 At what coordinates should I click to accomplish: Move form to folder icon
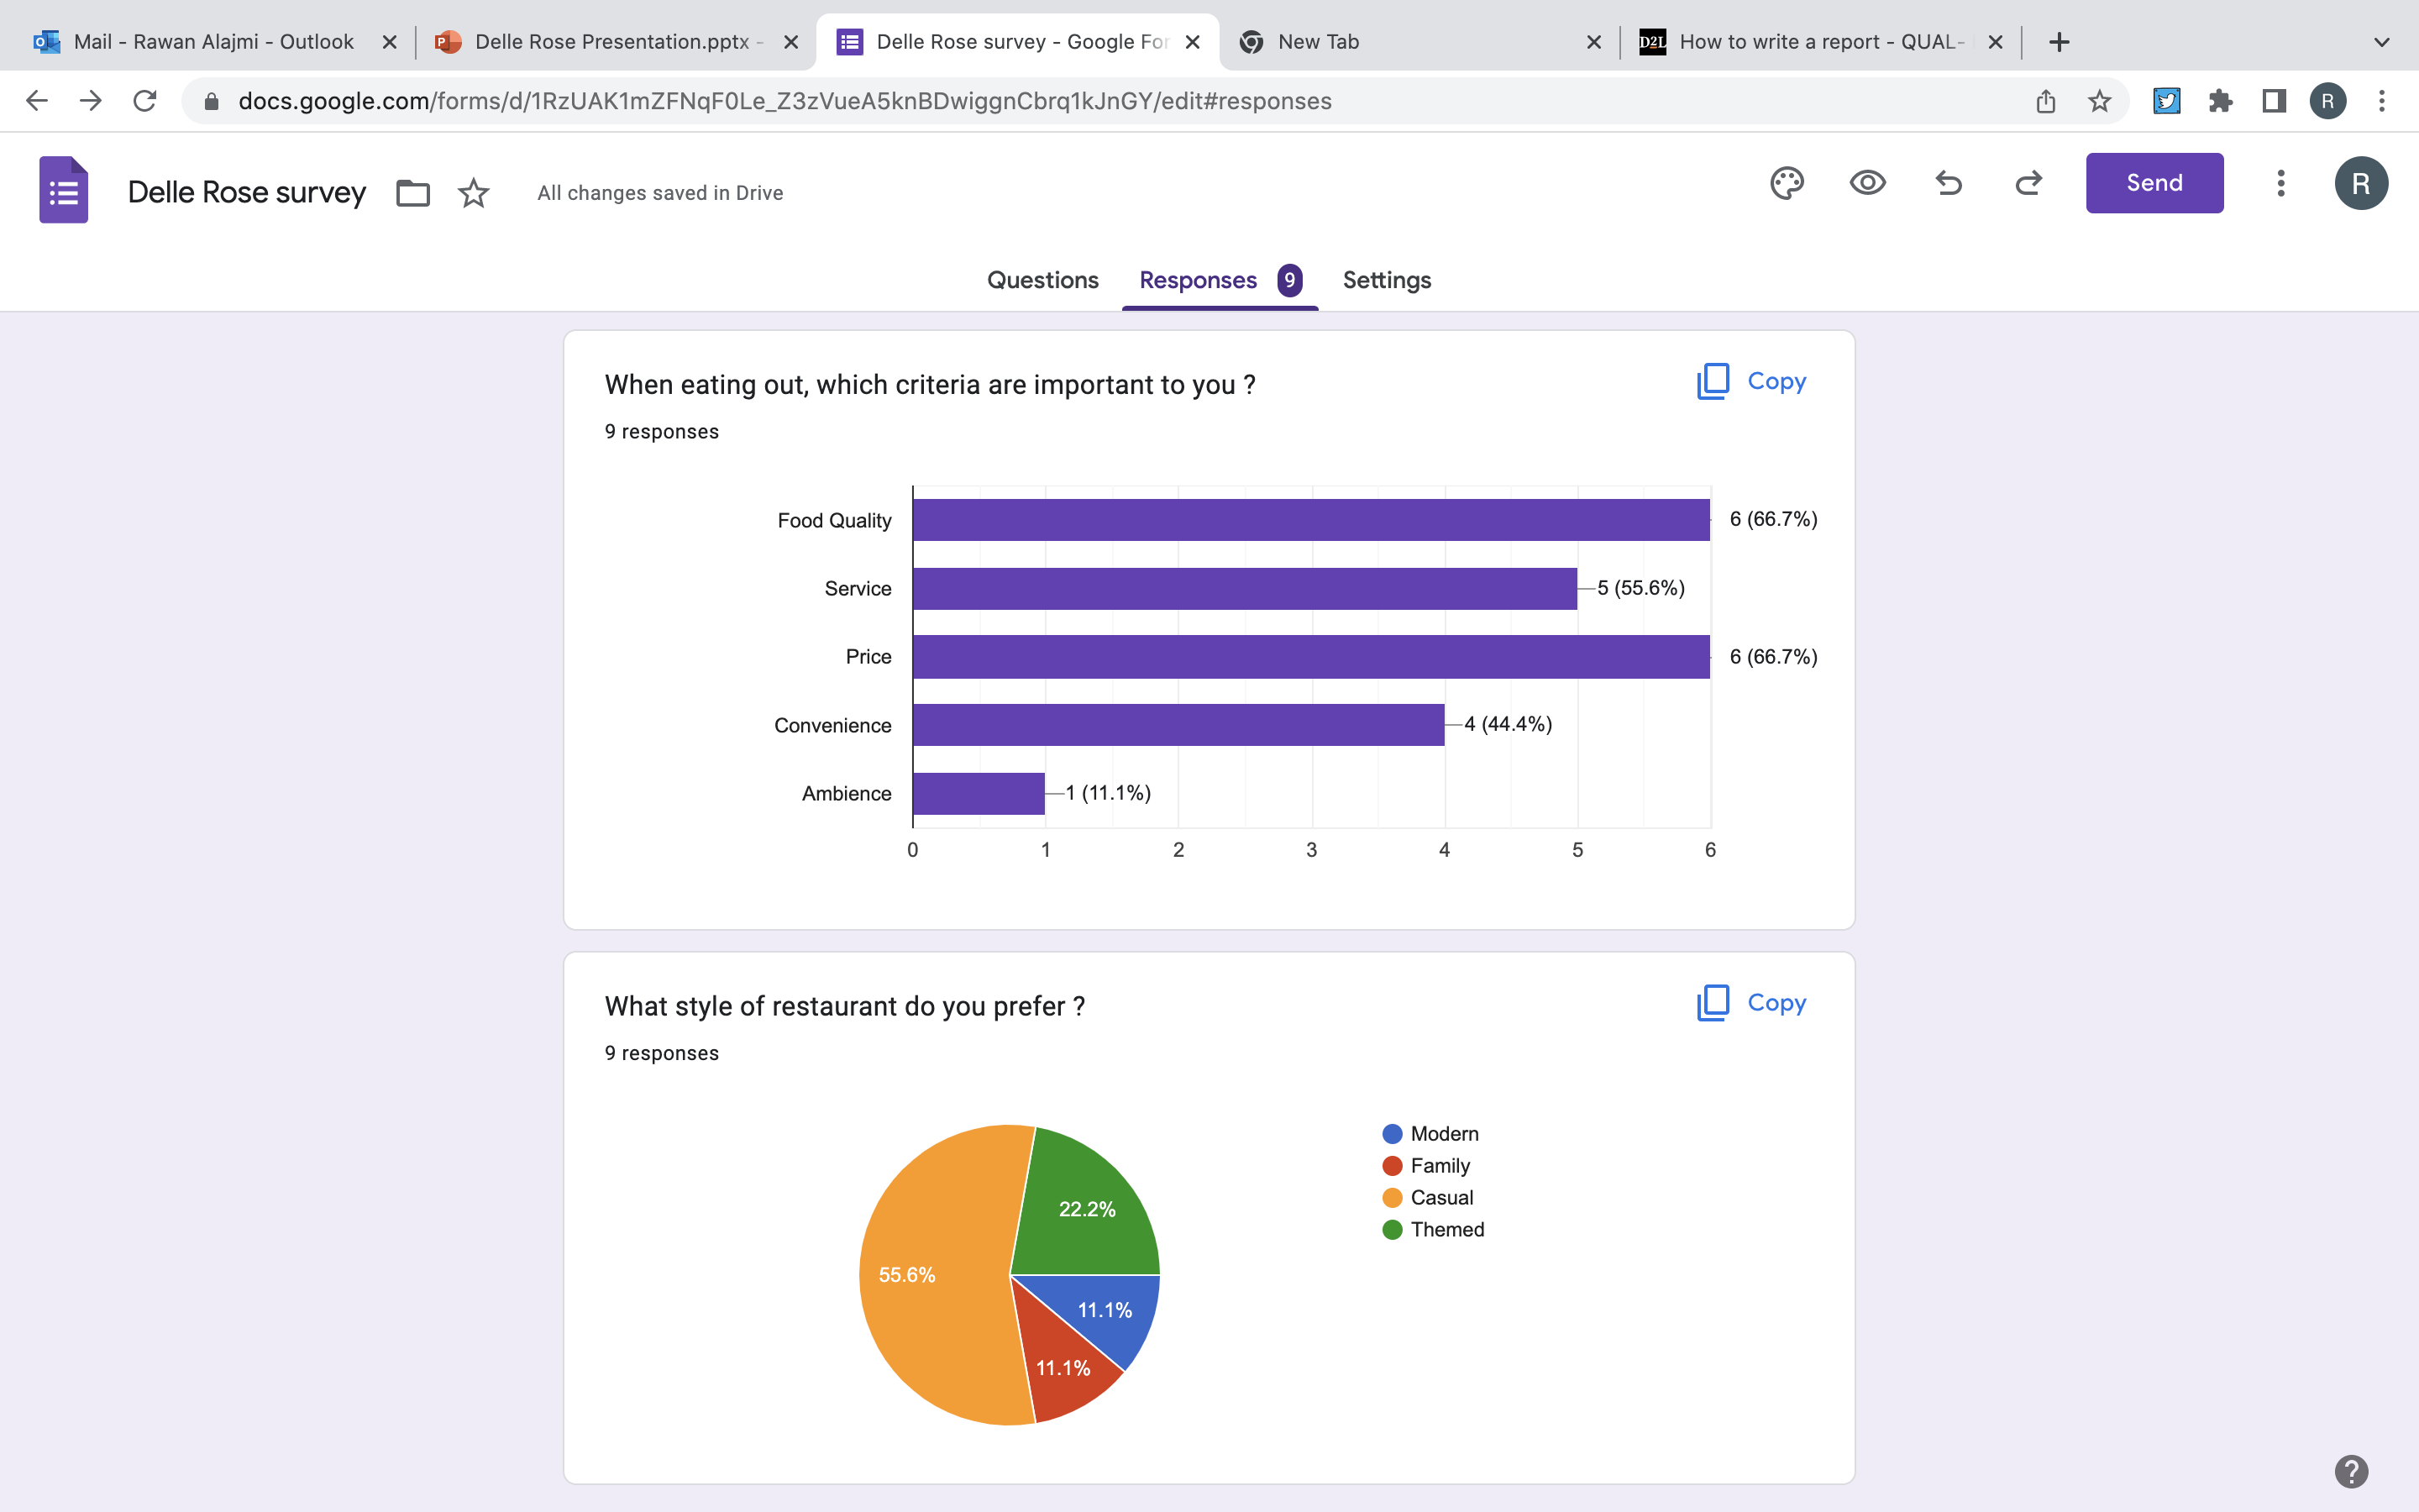tap(413, 193)
